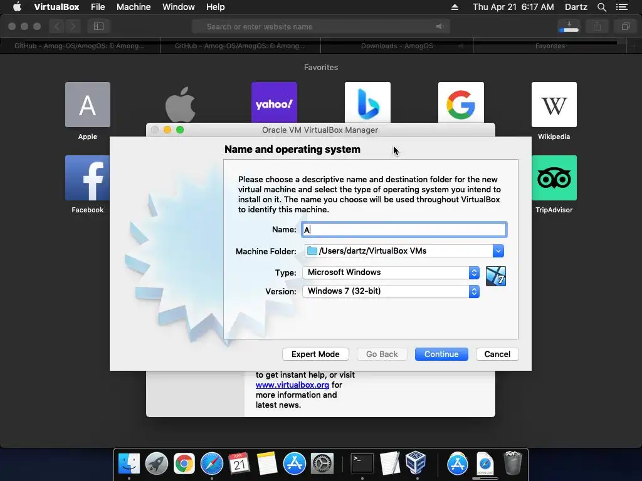Screen dimensions: 642x481
Task: Go back in Safari toolbar
Action: click(x=57, y=26)
